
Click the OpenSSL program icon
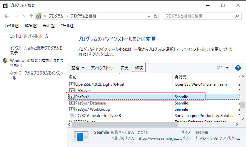click(72, 84)
